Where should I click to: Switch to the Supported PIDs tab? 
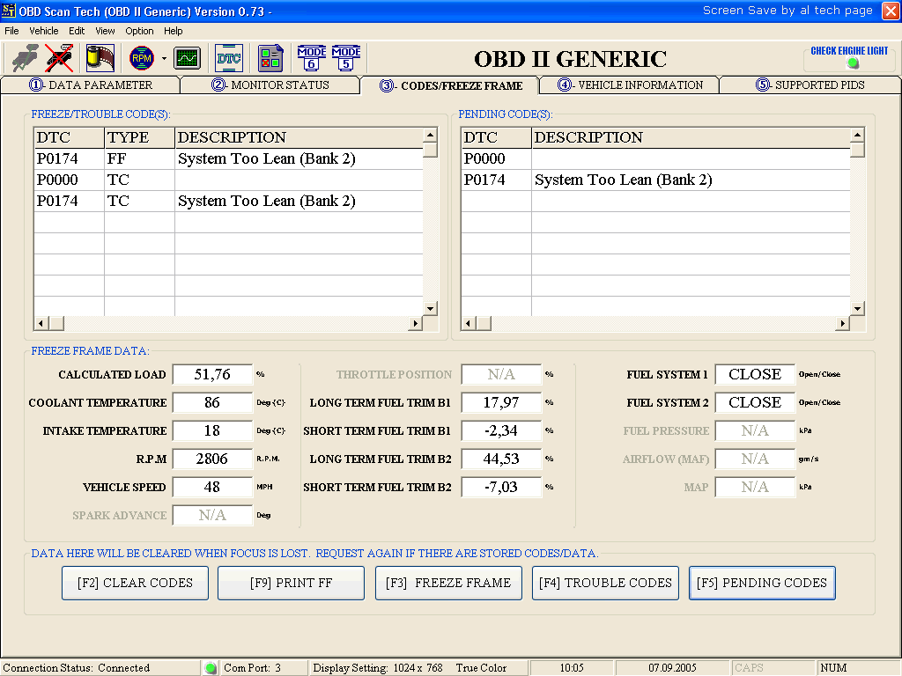810,85
